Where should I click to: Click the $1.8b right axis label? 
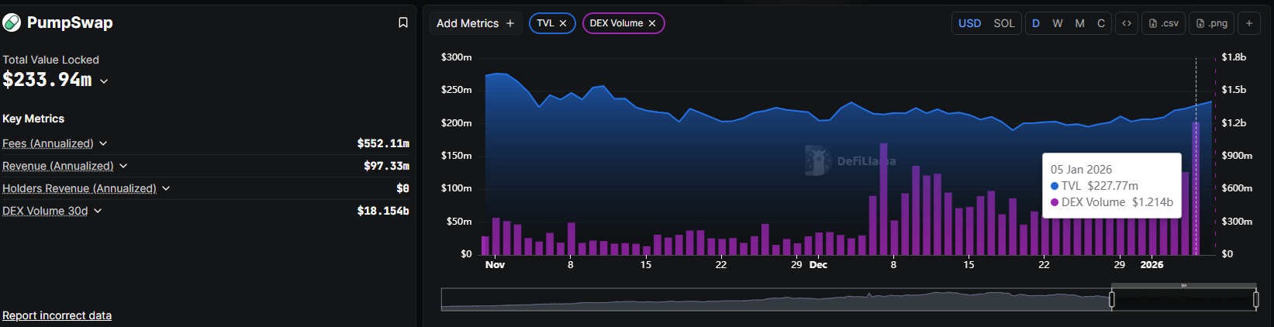[1234, 57]
